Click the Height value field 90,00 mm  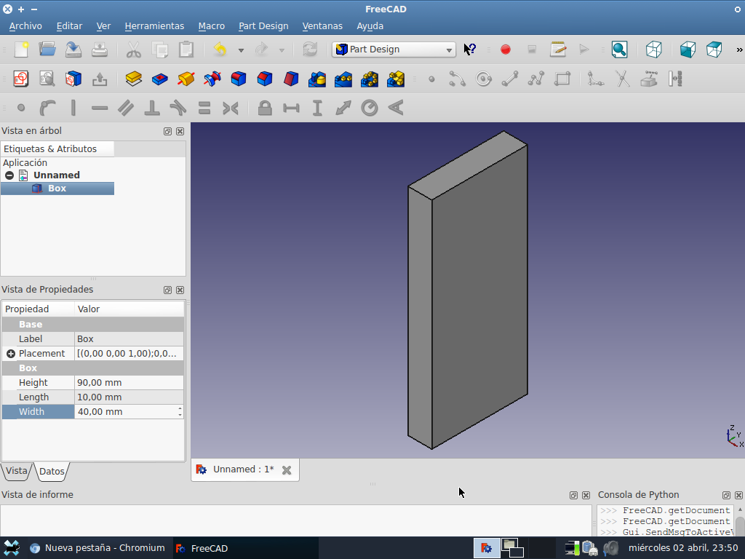128,383
